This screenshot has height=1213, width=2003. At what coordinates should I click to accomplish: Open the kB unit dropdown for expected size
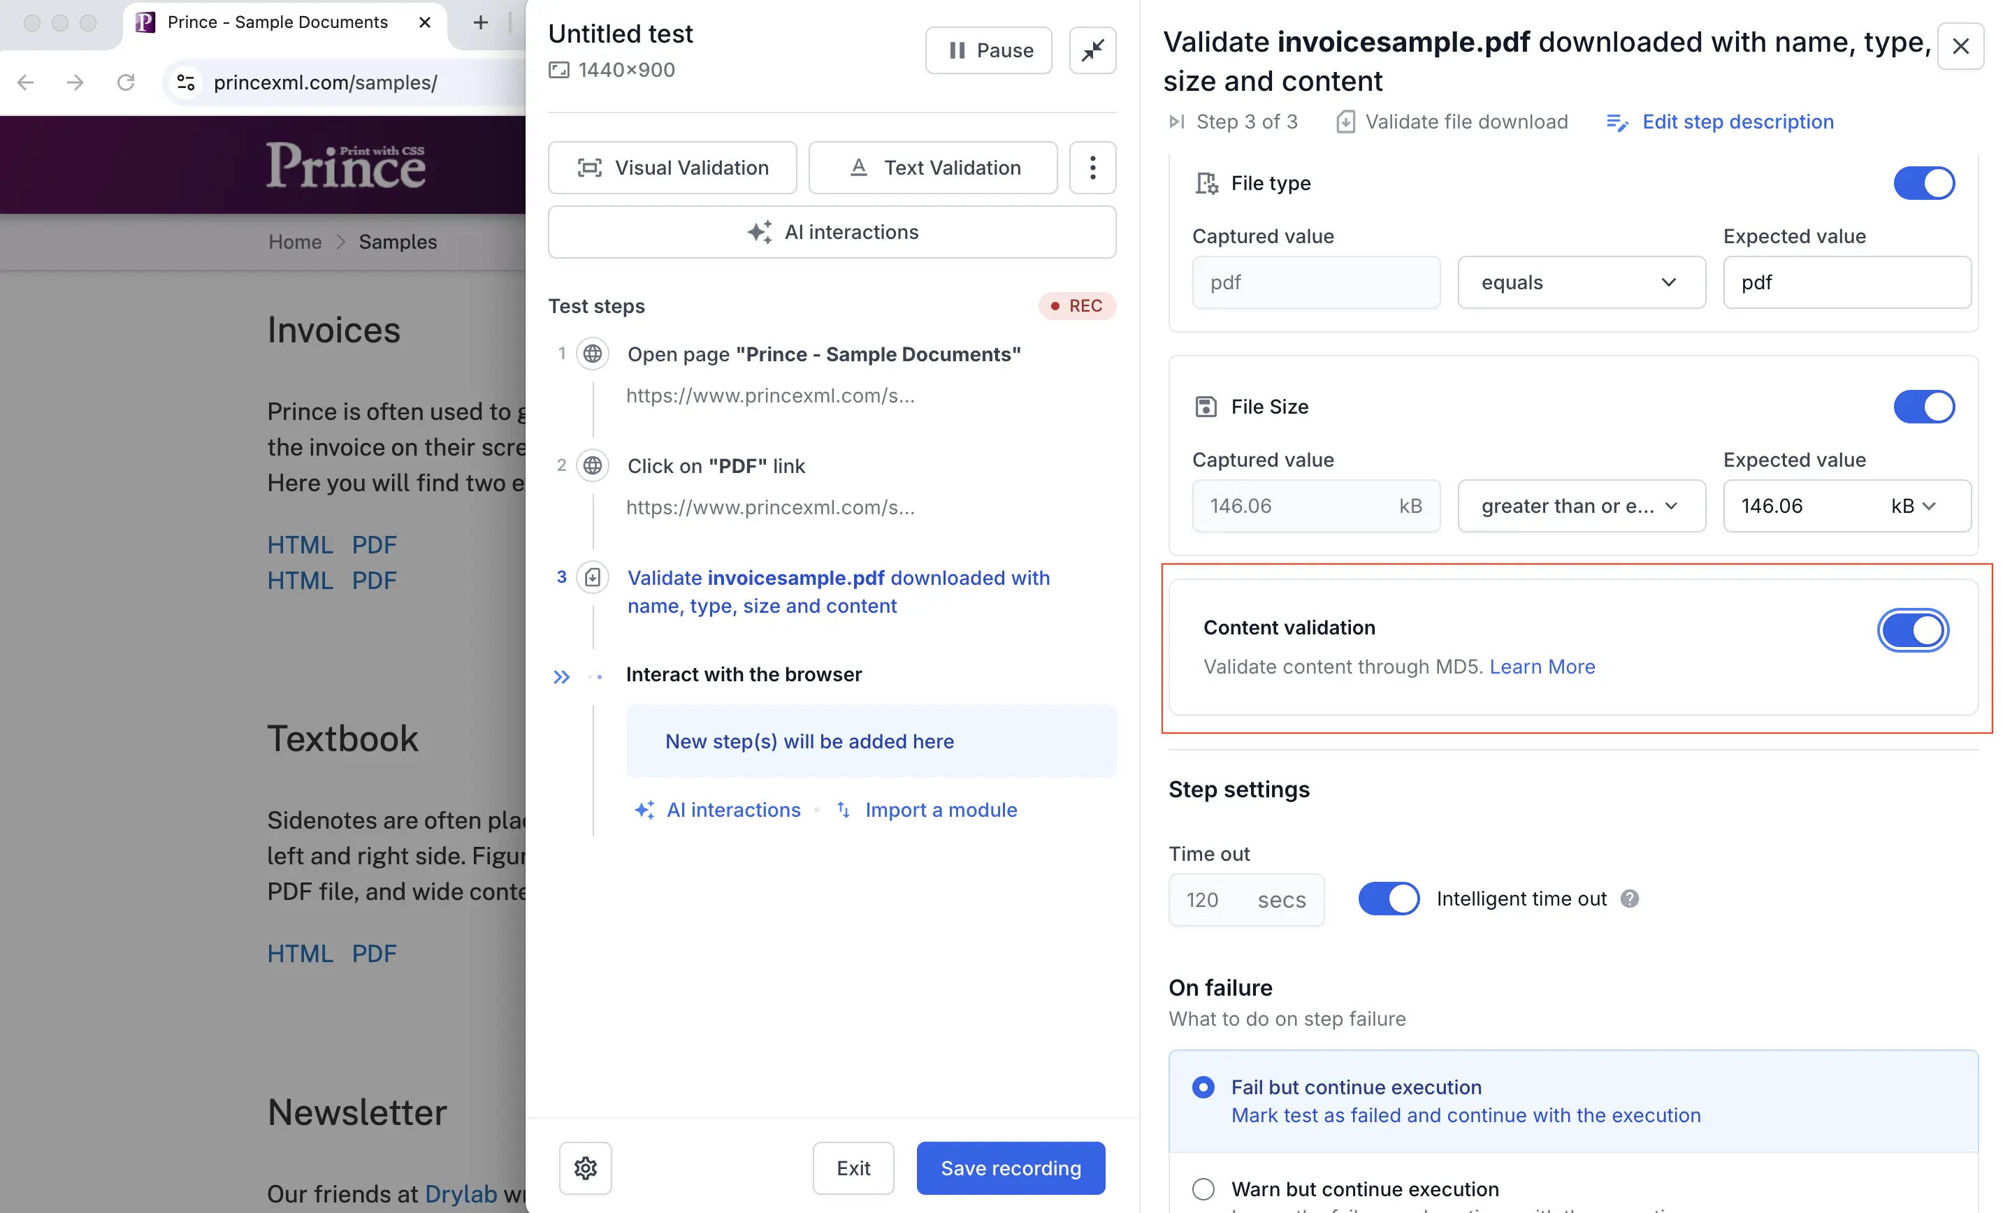tap(1914, 506)
